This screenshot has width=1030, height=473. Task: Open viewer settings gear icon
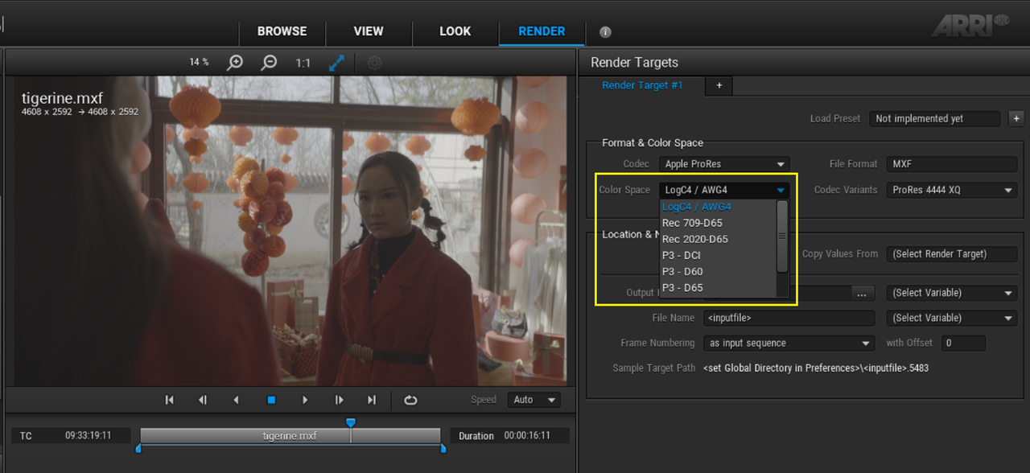pos(375,63)
